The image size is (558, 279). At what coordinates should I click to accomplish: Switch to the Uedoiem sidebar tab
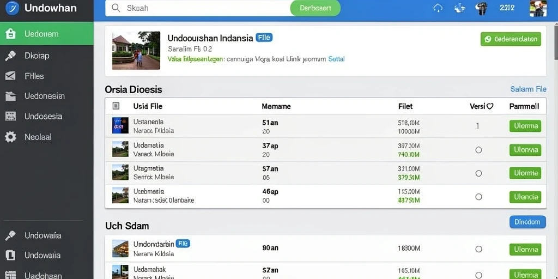47,34
